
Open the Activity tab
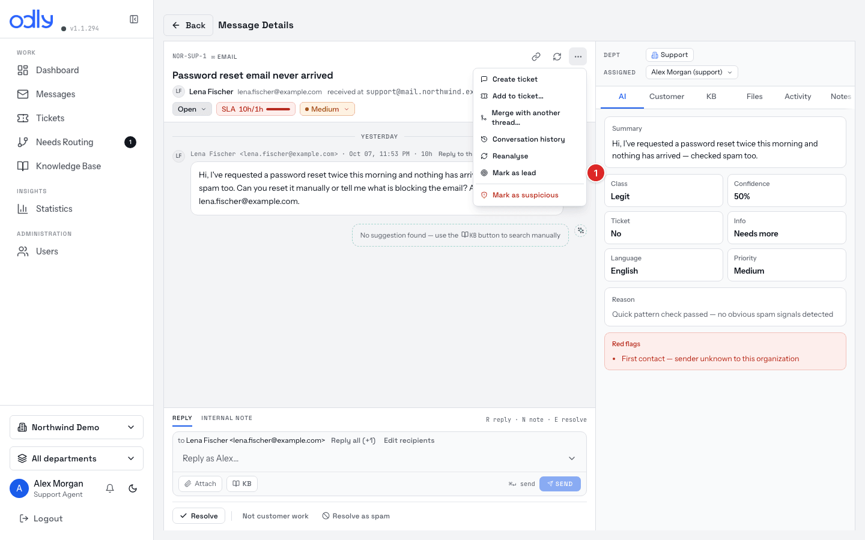coord(798,97)
